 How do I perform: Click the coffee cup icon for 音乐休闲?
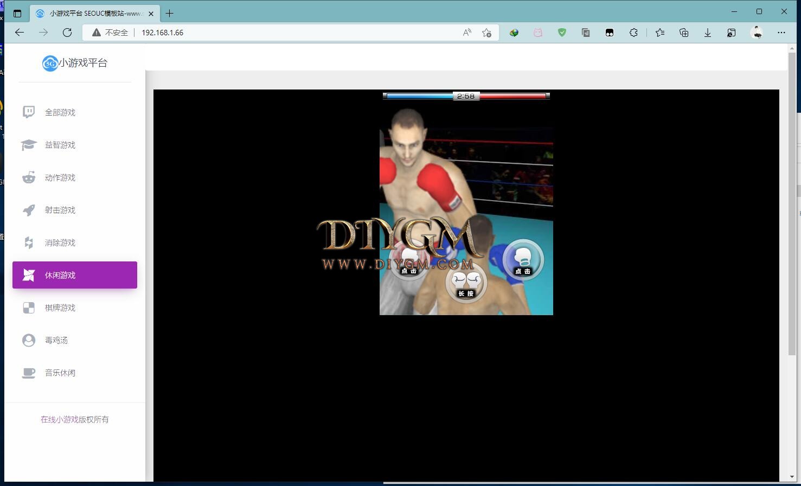click(x=29, y=373)
